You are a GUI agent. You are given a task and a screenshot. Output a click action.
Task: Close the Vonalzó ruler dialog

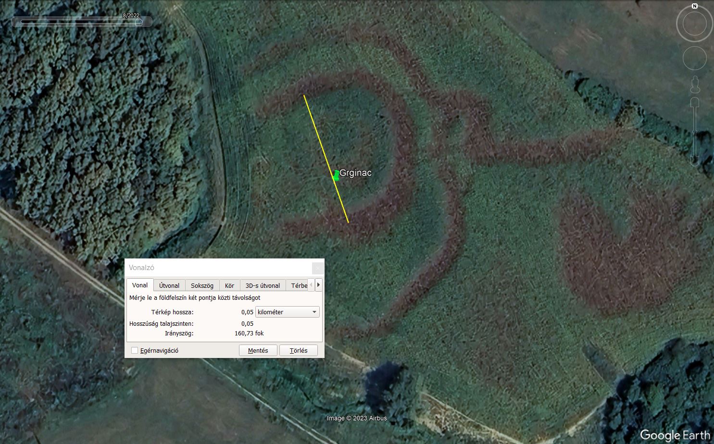317,268
